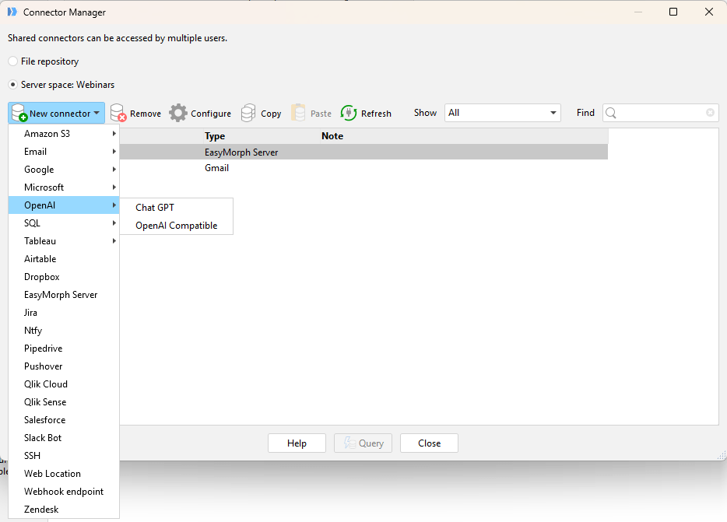Viewport: 727px width, 522px height.
Task: Expand the Tableau submenu arrow
Action: point(114,241)
